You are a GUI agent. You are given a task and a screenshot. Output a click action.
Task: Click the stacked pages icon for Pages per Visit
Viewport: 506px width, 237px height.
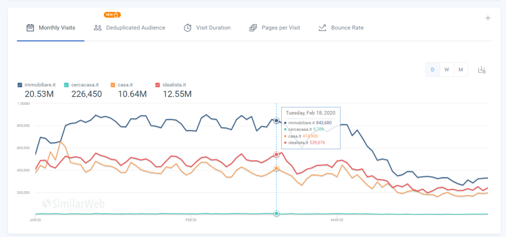253,28
